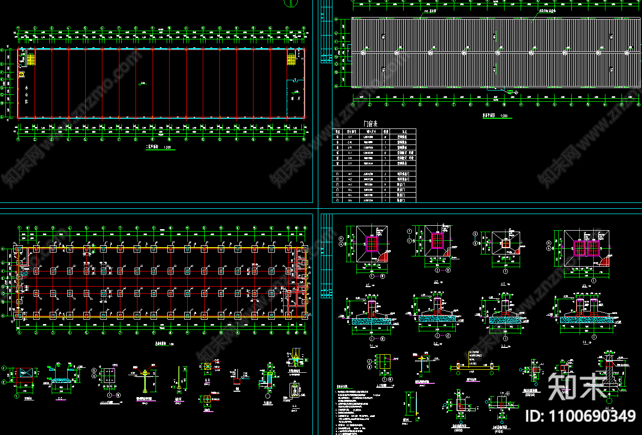The image size is (642, 435).
Task: Pick the yellow stair symbol at the floor plan's right end
Action: (292, 59)
